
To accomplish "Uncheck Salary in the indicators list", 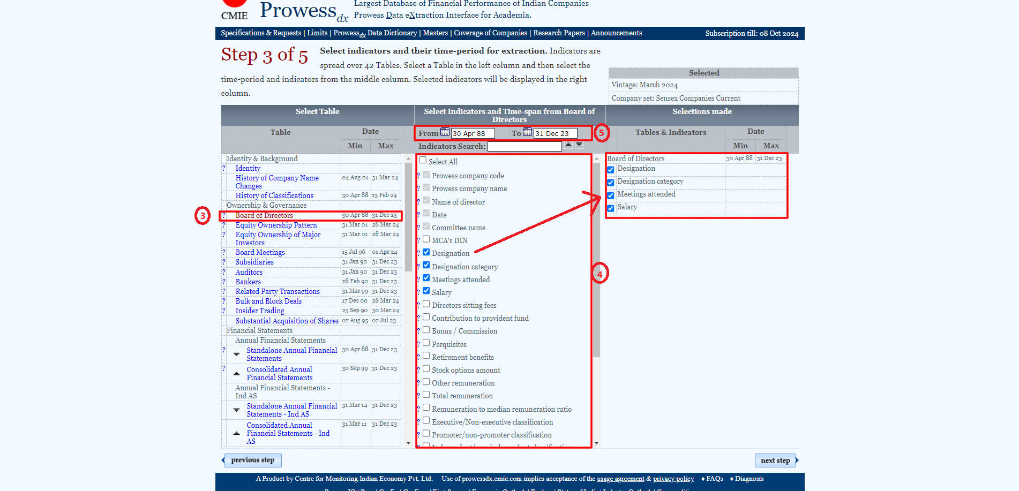I will 426,291.
